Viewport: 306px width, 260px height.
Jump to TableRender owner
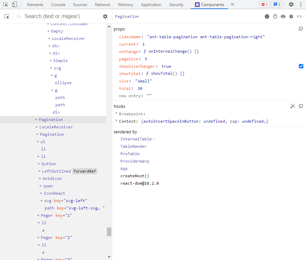133,146
